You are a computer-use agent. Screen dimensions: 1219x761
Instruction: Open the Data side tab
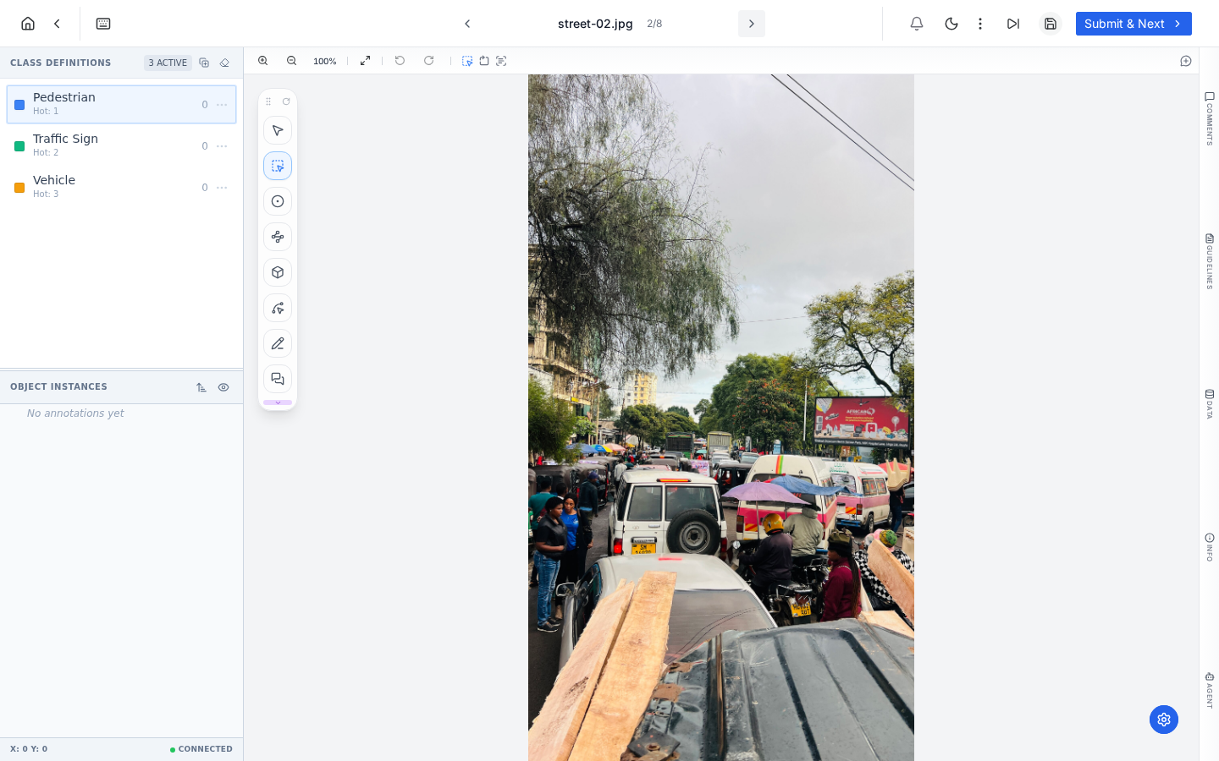point(1210,404)
